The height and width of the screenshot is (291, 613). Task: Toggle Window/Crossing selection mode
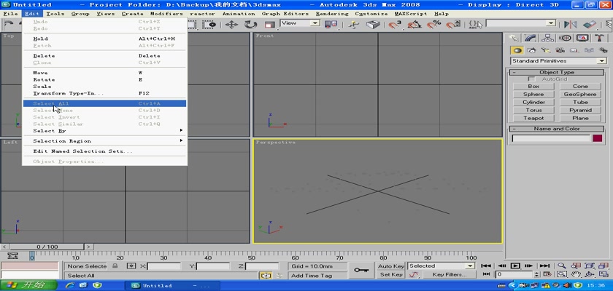click(209, 25)
